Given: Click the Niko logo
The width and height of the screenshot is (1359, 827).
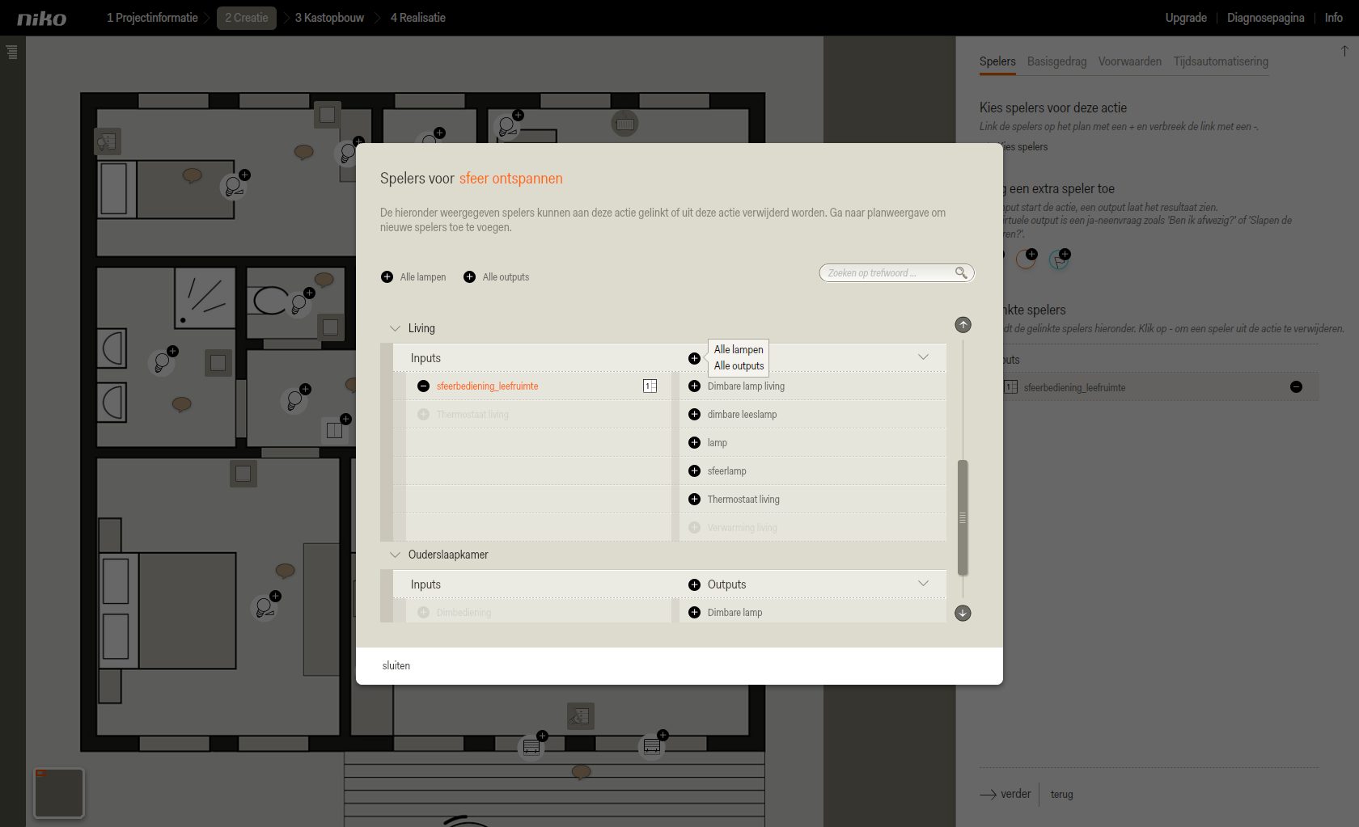Looking at the screenshot, I should pos(42,18).
